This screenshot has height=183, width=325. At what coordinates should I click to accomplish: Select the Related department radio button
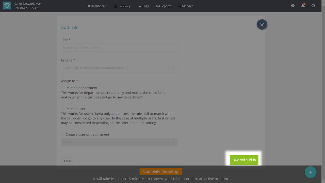[x=63, y=88]
